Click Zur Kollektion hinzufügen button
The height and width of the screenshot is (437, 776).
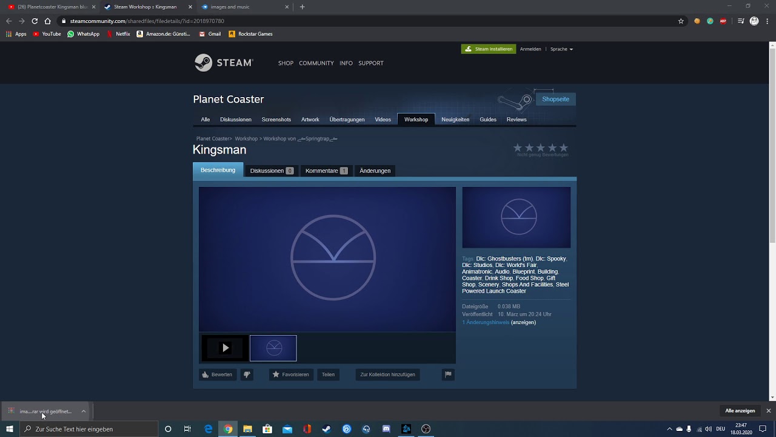387,374
